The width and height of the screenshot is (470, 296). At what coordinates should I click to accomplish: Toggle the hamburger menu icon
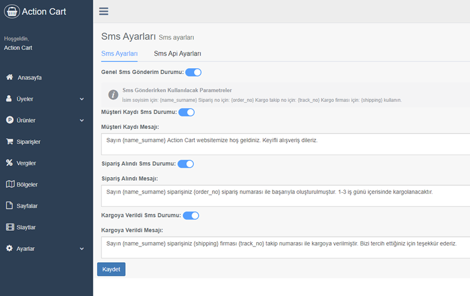click(x=103, y=11)
